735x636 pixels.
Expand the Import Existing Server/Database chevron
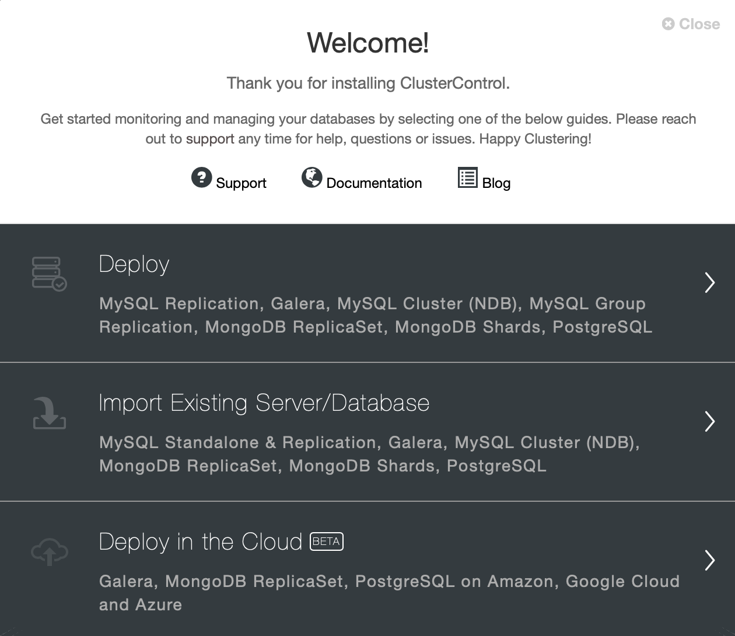(709, 421)
